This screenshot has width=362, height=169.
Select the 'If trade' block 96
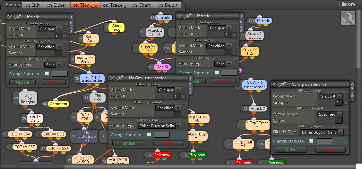[164, 18]
